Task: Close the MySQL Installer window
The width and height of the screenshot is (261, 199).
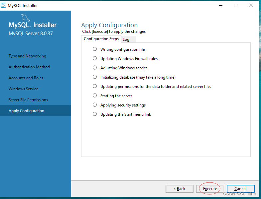Action: pyautogui.click(x=251, y=6)
